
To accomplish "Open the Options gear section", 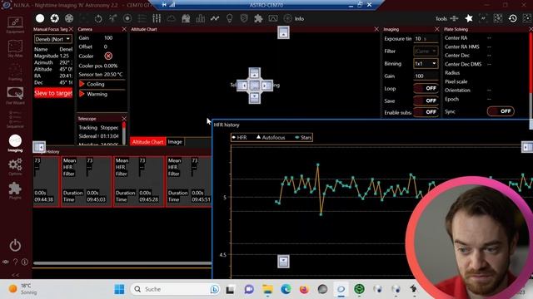I will (x=15, y=166).
